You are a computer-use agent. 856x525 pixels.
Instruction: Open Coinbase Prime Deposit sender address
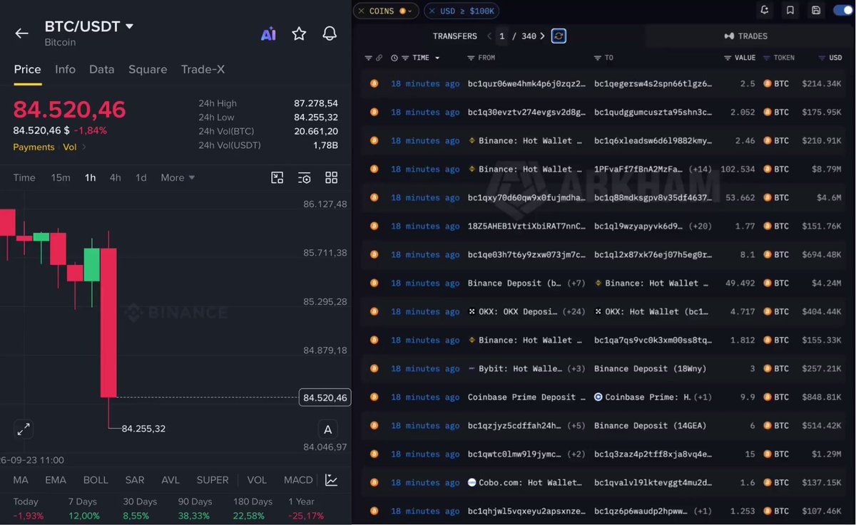pyautogui.click(x=526, y=397)
